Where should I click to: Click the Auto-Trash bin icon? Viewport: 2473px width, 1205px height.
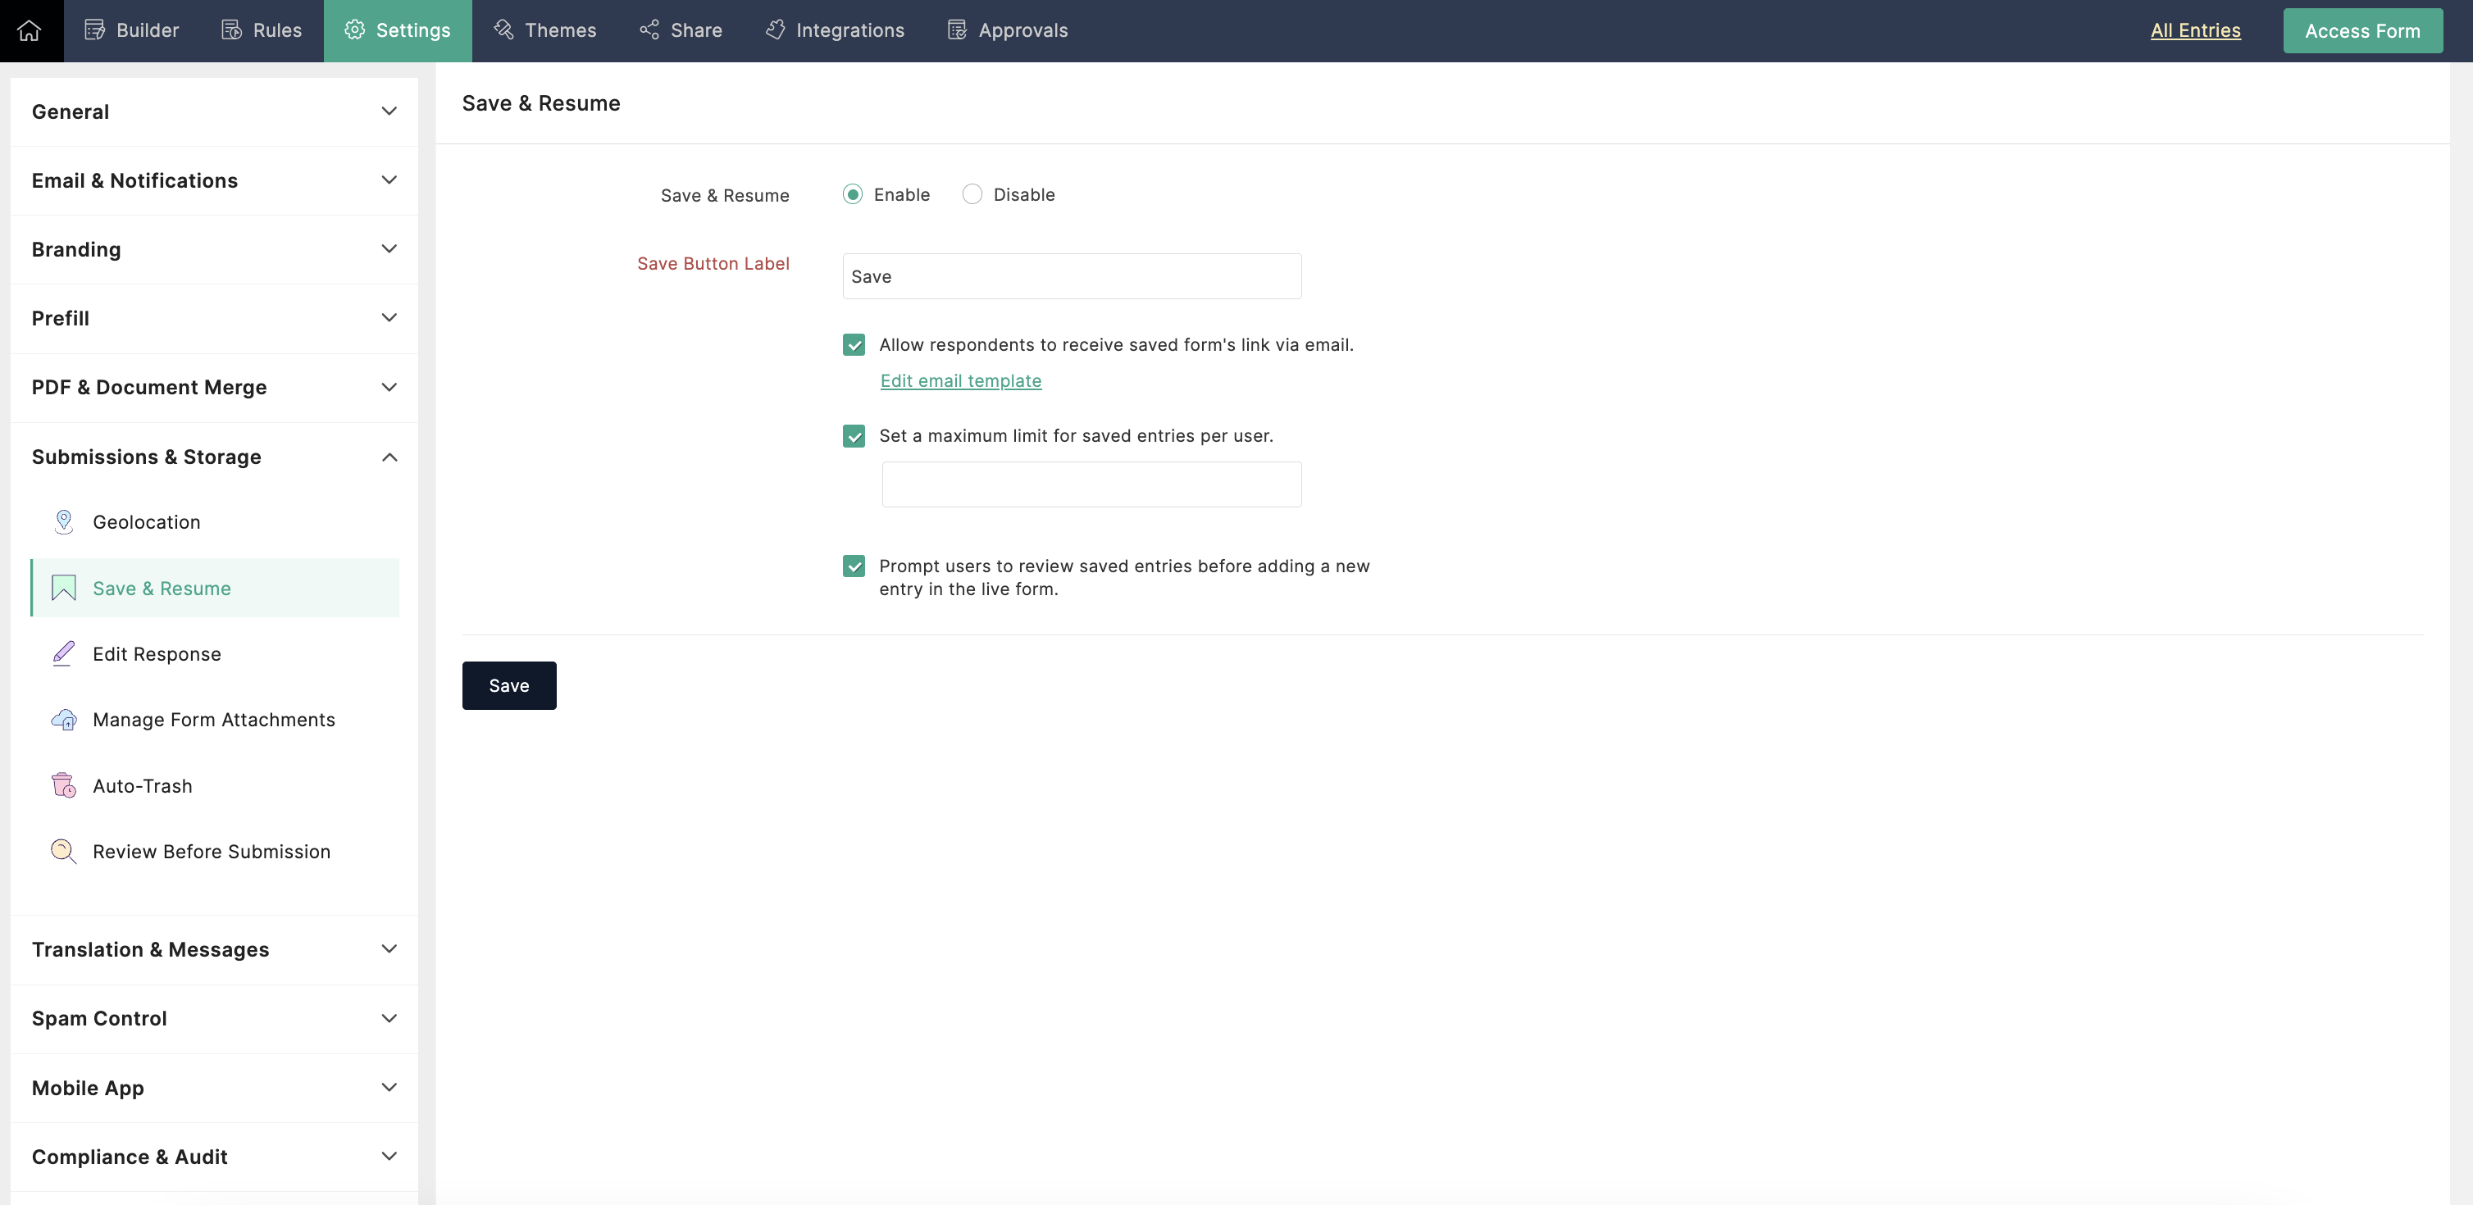click(x=63, y=786)
